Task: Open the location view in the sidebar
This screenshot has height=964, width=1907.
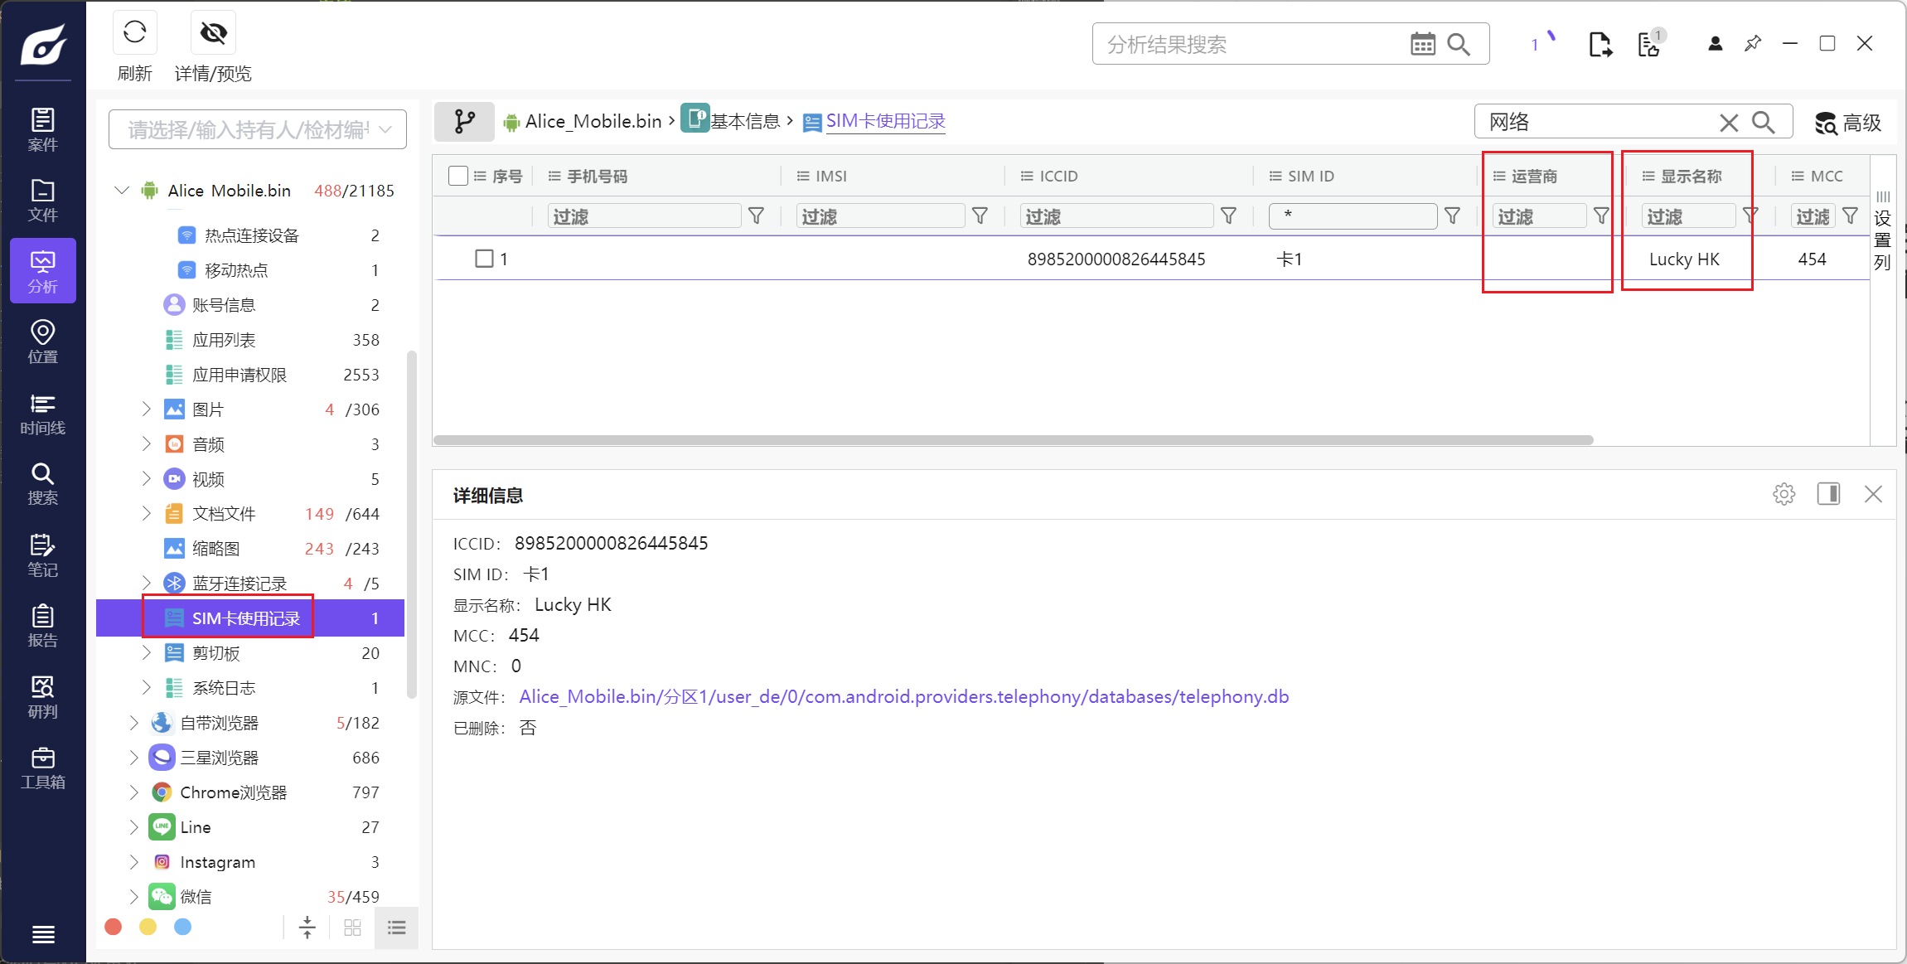Action: 42,342
